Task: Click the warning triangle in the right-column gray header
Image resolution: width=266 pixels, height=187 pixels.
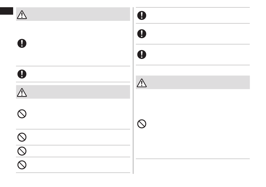Action: pos(142,83)
